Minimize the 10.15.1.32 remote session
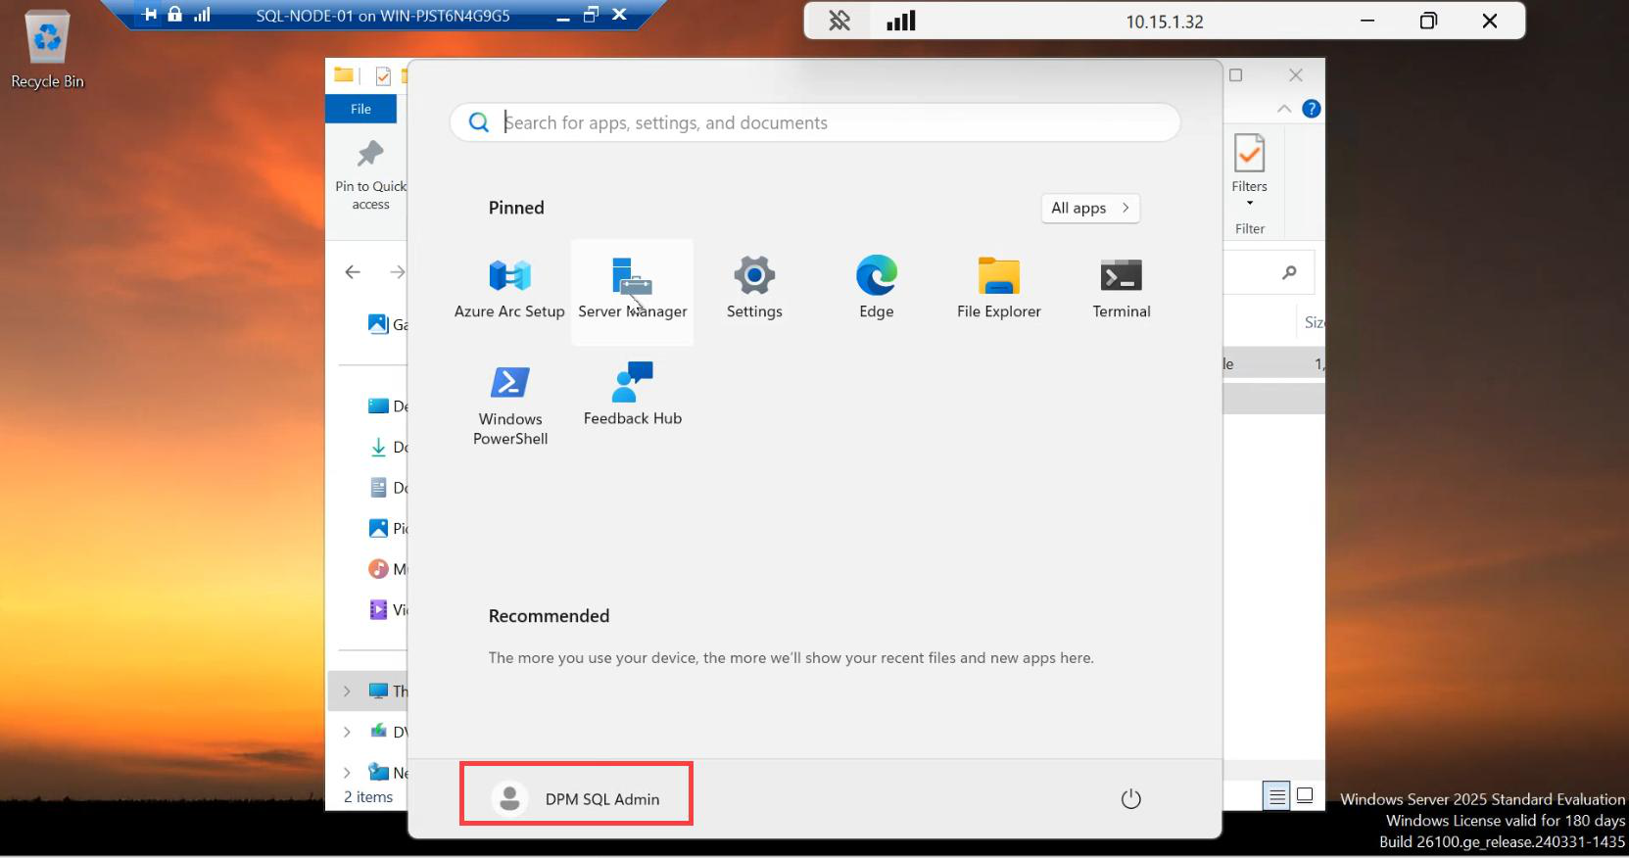Screen dimensions: 1629x858 tap(1367, 21)
